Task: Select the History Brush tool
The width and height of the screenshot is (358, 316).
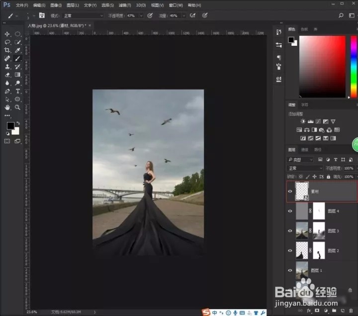Action: point(17,67)
